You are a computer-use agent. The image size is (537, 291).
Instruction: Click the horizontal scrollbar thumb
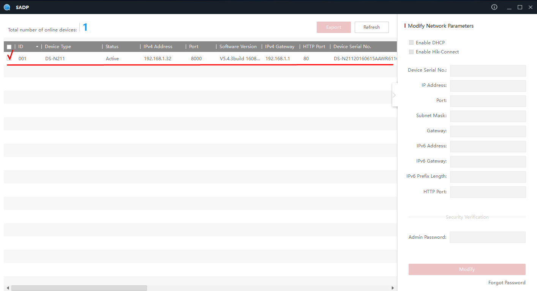click(79, 288)
